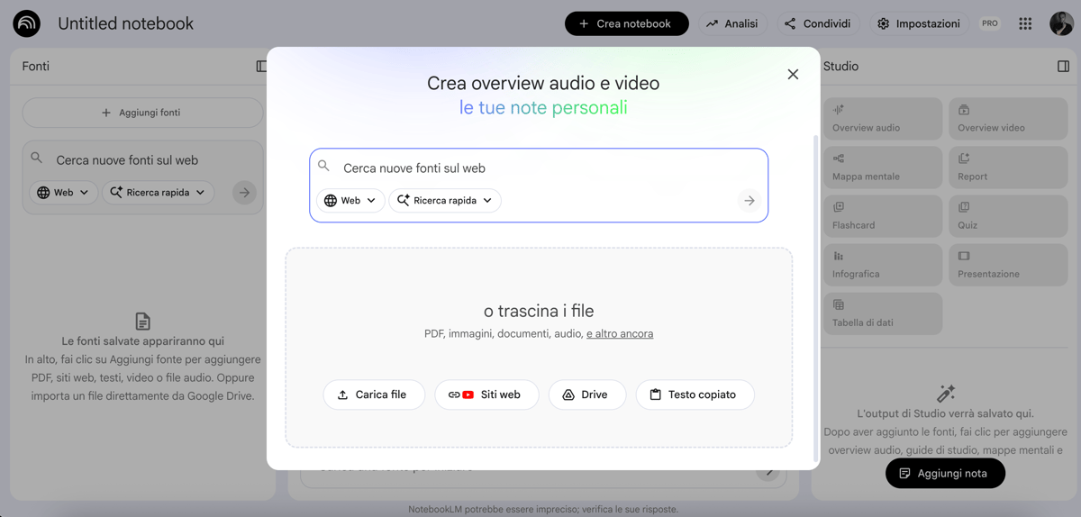The width and height of the screenshot is (1081, 517).
Task: Open the Impostazioni settings menu
Action: click(x=919, y=23)
